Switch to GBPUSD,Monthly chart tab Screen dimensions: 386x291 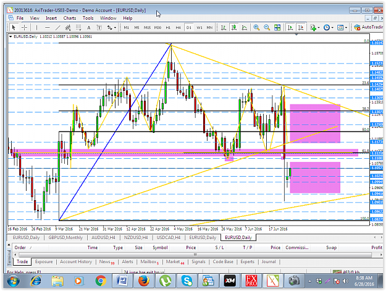65,237
